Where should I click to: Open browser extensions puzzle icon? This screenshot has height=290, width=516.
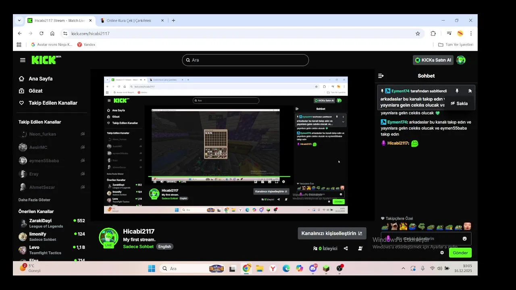pyautogui.click(x=433, y=33)
